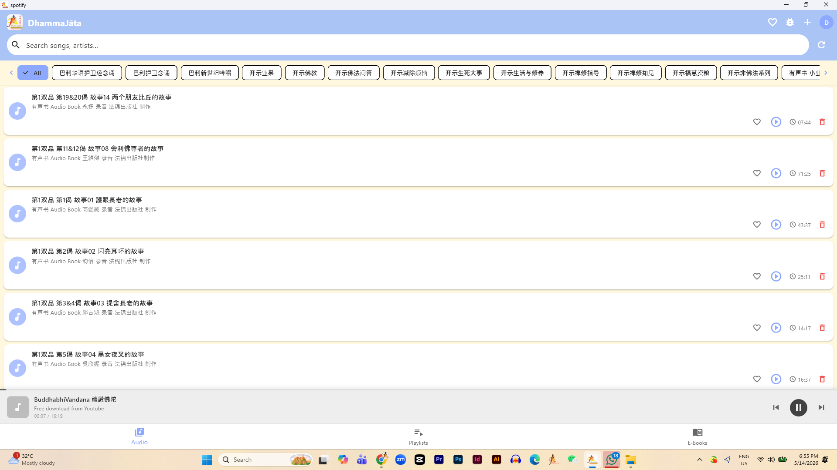Pause the currently playing track
This screenshot has height=470, width=837.
[798, 408]
